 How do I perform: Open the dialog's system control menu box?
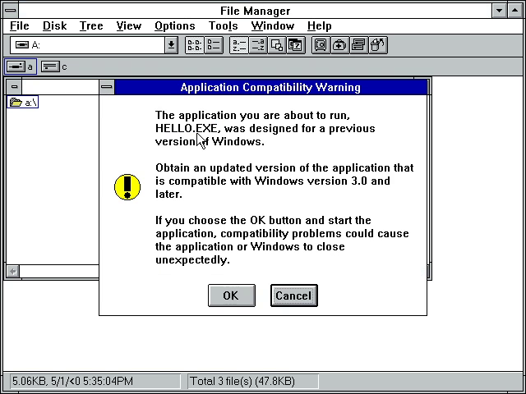(x=107, y=87)
